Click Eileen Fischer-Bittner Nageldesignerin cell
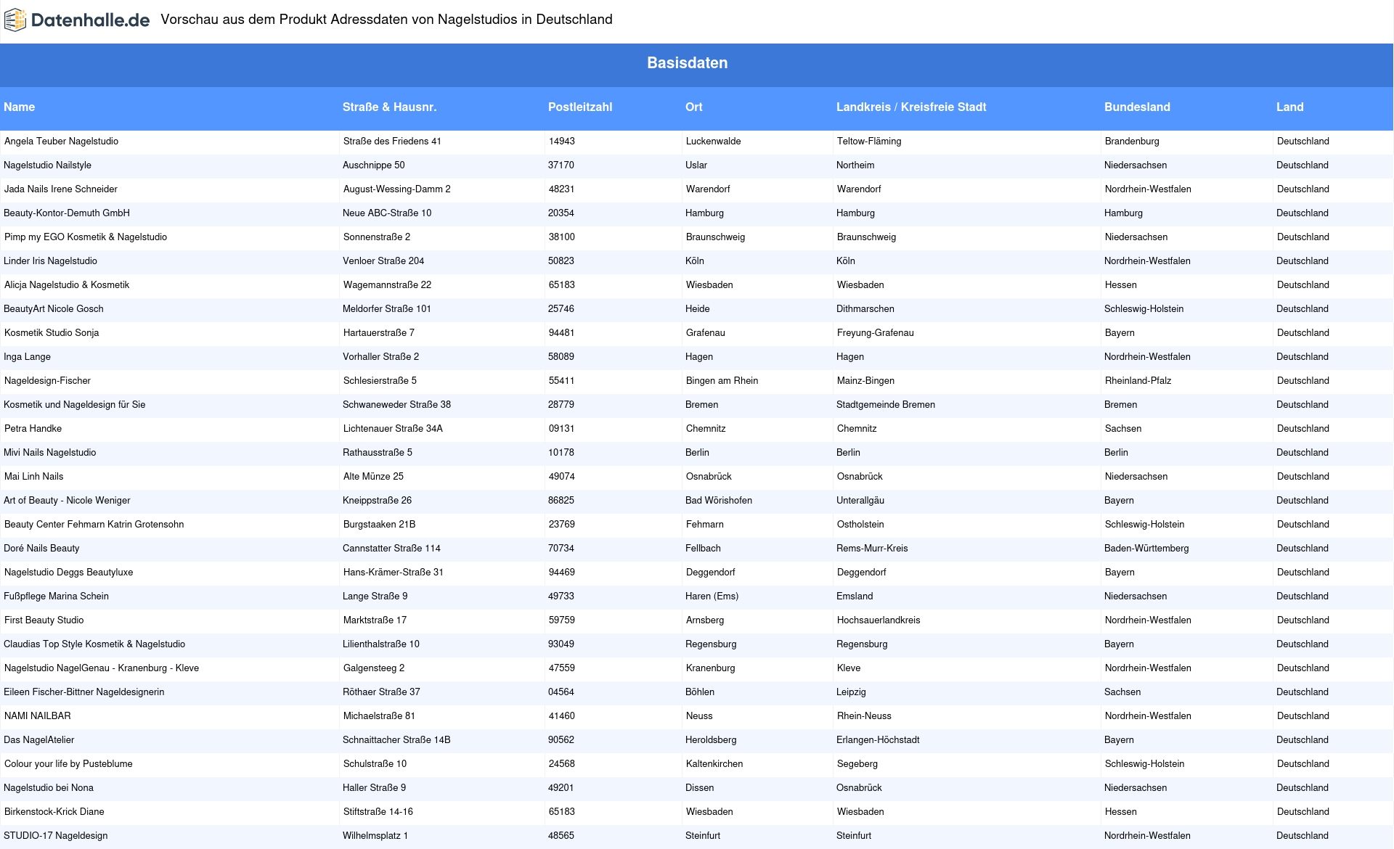This screenshot has height=849, width=1394. pyautogui.click(x=83, y=692)
